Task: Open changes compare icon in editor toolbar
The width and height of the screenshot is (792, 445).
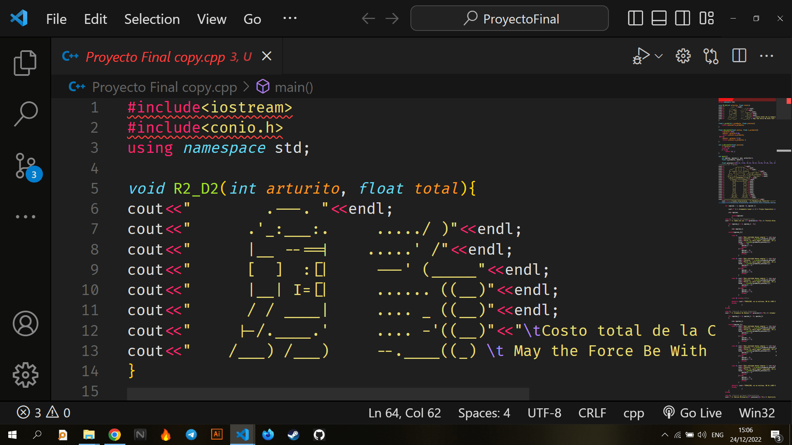Action: 711,56
